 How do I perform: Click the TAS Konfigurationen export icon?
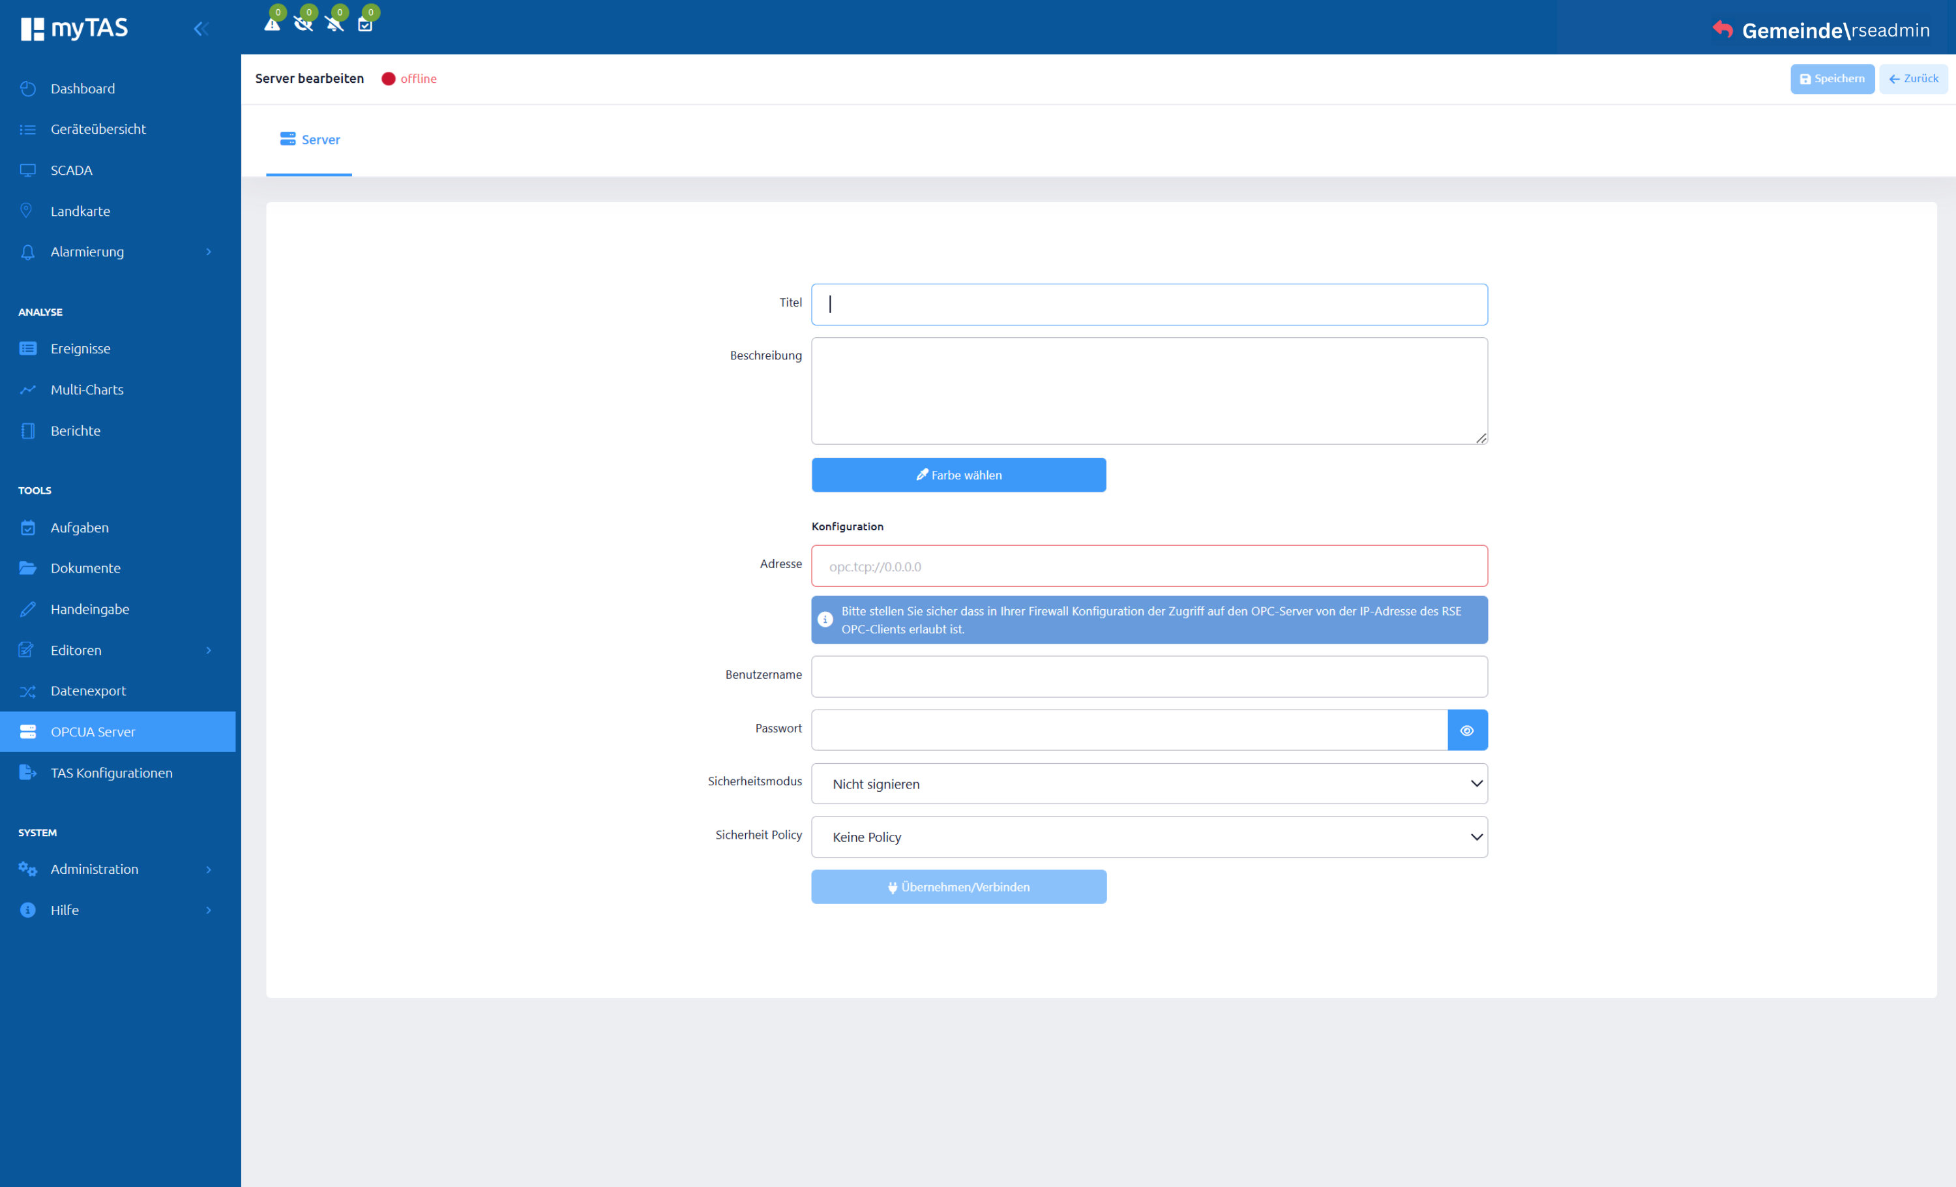28,773
